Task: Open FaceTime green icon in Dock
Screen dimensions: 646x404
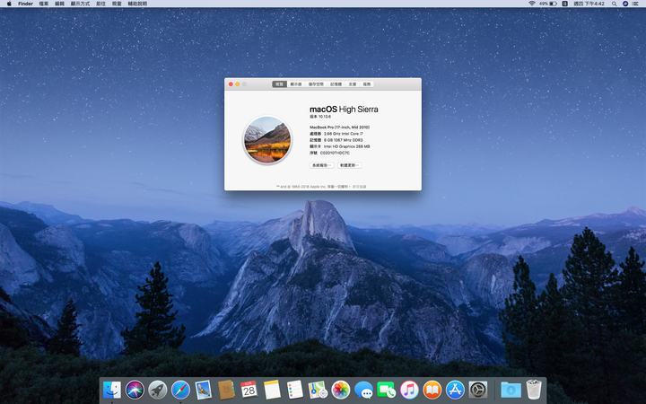Action: tap(386, 390)
